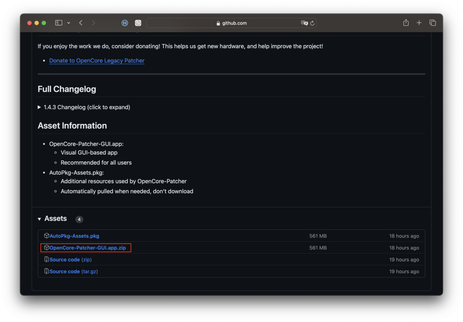Click the Assets count badge 4
Screen dimensions: 463x322
point(79,219)
